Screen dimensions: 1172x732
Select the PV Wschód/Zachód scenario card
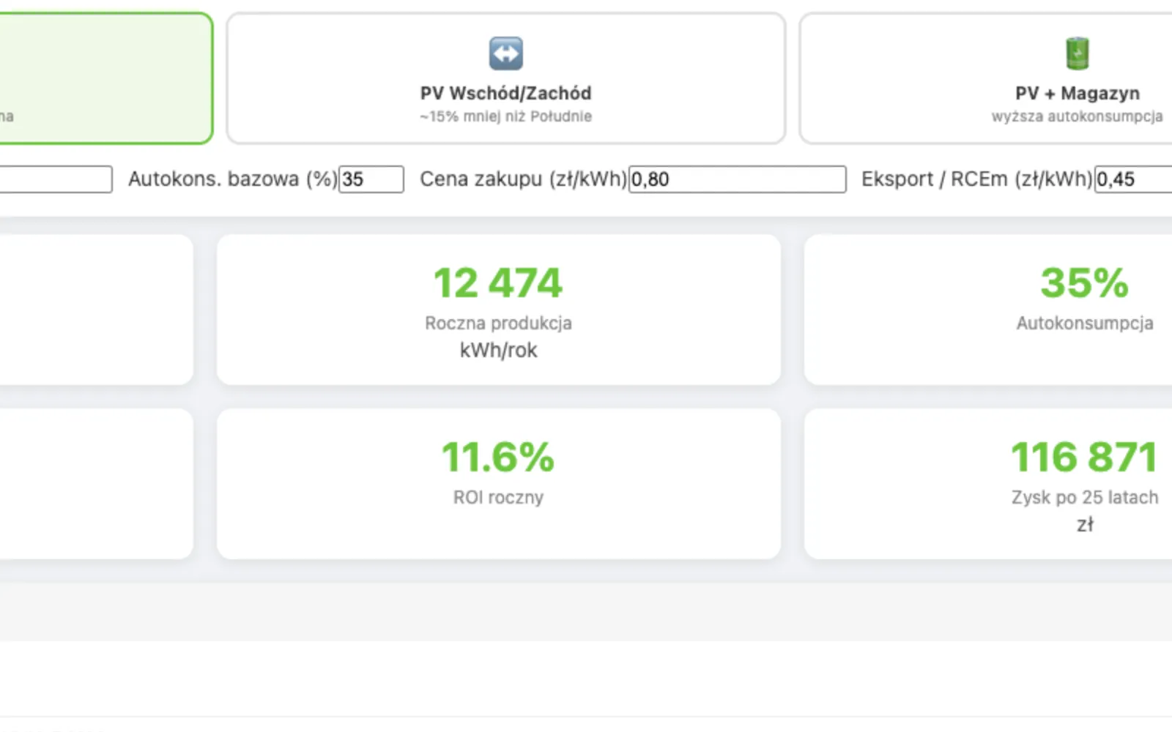pos(506,78)
